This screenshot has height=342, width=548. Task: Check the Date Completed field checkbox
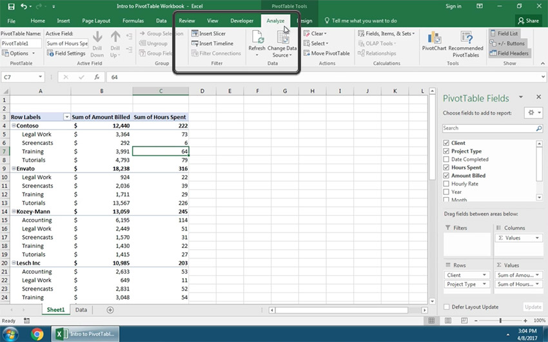[446, 160]
